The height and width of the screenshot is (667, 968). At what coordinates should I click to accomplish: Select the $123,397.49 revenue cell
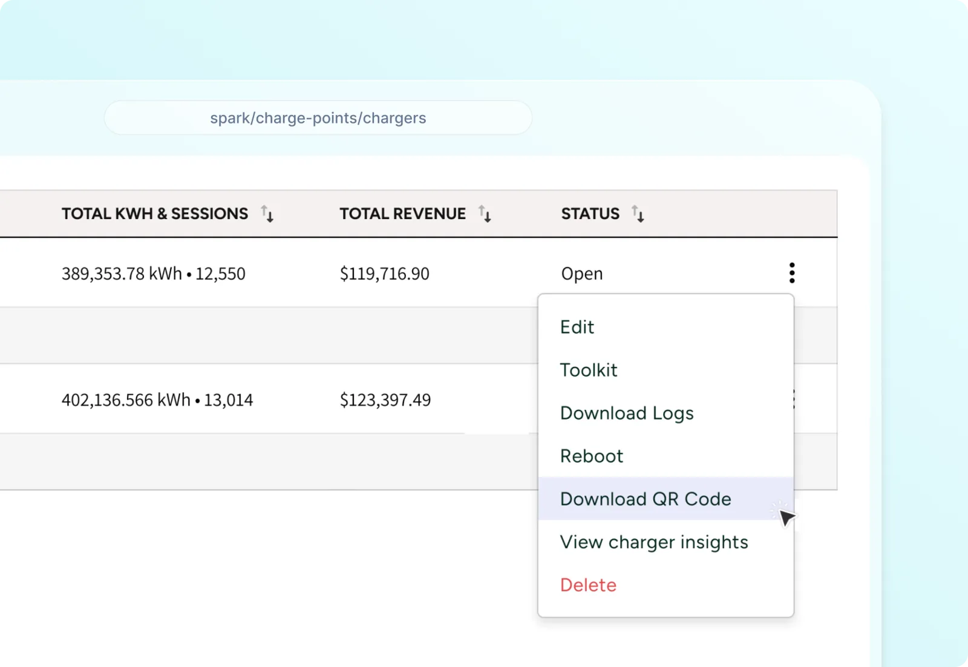pyautogui.click(x=385, y=400)
